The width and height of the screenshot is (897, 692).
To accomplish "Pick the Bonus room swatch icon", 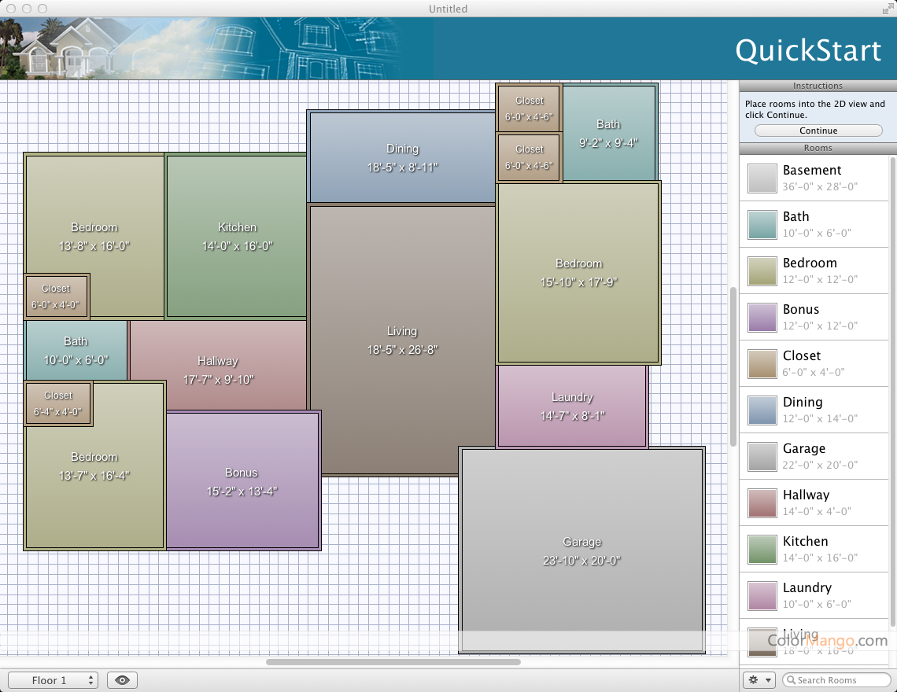I will point(762,318).
